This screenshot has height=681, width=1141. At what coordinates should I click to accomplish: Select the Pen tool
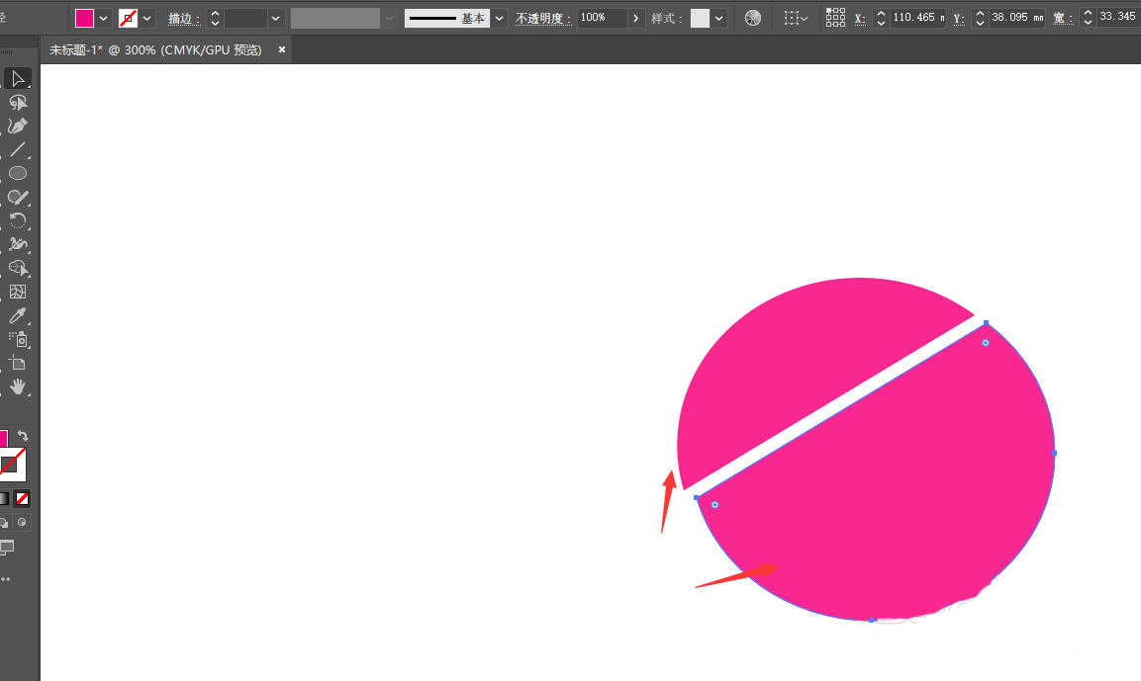[18, 127]
